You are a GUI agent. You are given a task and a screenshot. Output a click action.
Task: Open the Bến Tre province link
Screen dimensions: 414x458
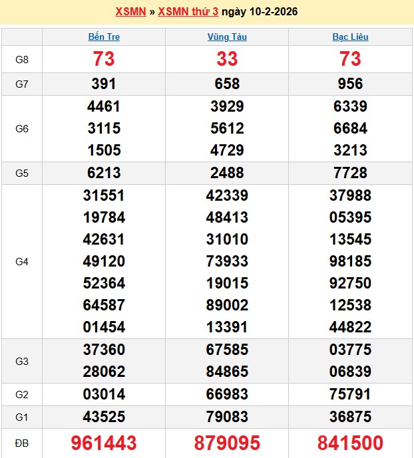[x=104, y=37]
